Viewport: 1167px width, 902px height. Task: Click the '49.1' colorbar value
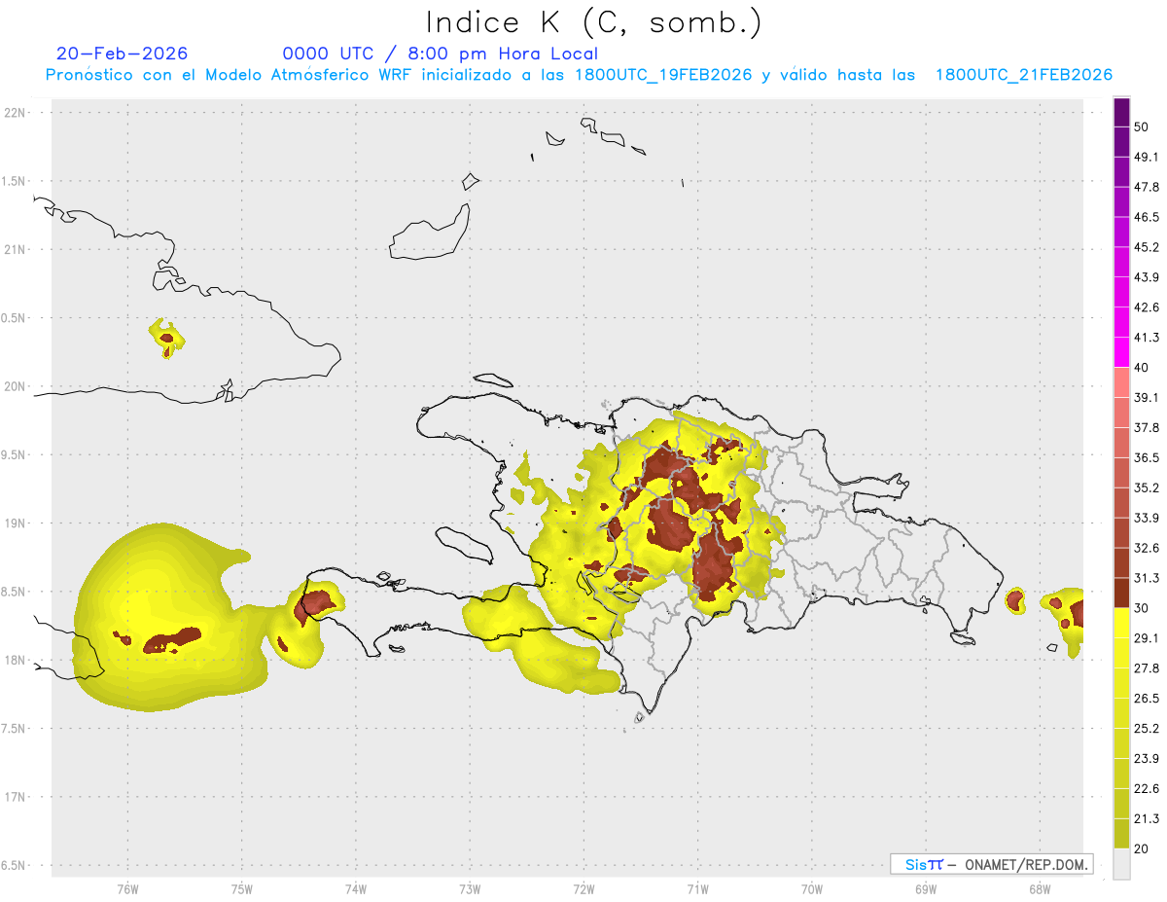point(1147,157)
